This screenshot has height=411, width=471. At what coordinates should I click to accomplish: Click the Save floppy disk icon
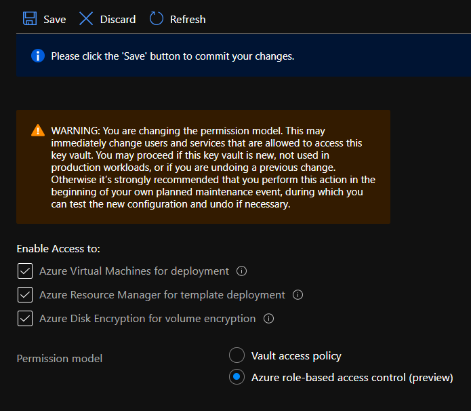(x=30, y=18)
